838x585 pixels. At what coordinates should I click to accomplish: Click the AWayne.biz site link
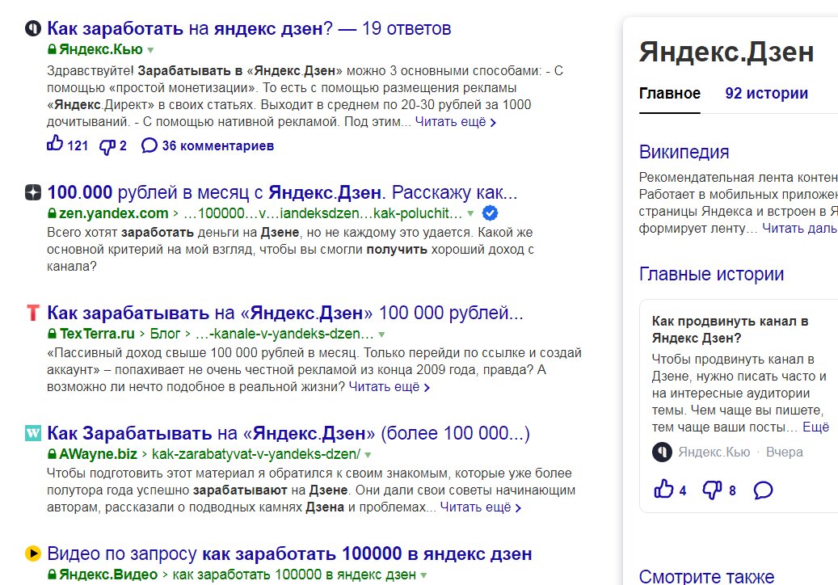[x=98, y=454]
